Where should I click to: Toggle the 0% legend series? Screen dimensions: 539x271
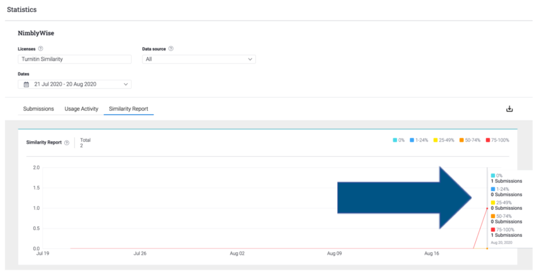[399, 140]
